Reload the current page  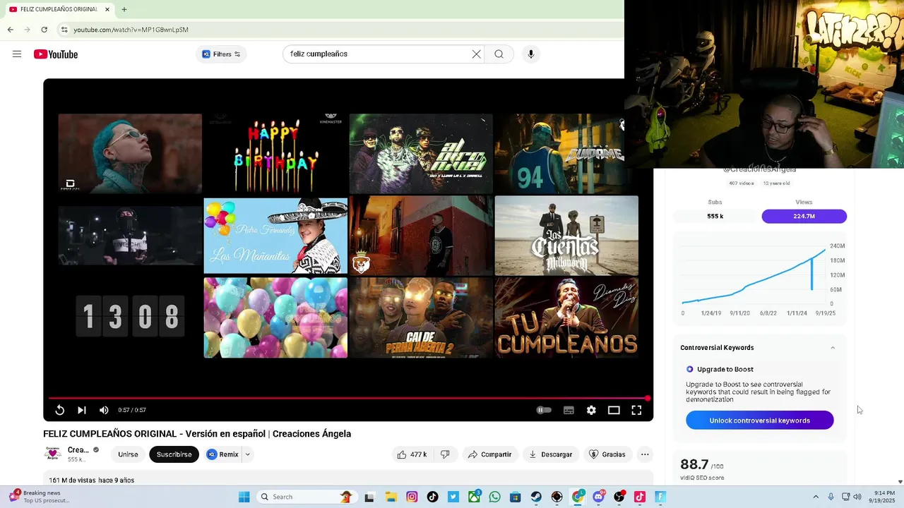[x=44, y=30]
